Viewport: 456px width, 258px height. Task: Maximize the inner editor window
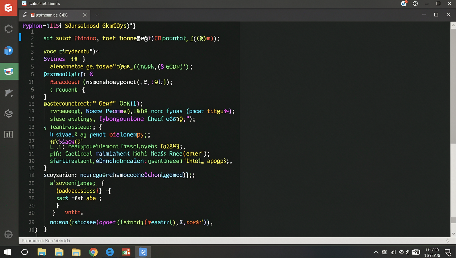(436, 15)
